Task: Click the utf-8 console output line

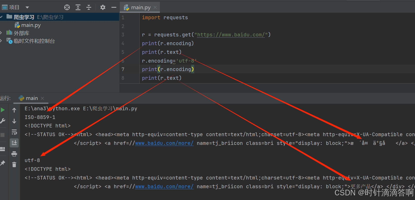Action: pos(32,160)
